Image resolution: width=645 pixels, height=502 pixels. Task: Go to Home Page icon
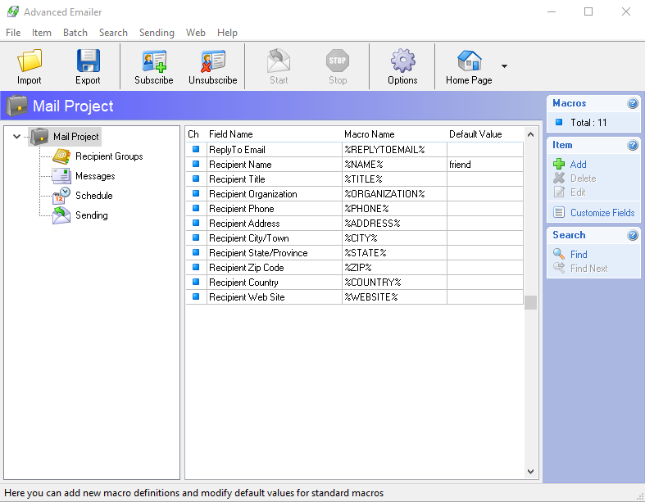pyautogui.click(x=469, y=61)
